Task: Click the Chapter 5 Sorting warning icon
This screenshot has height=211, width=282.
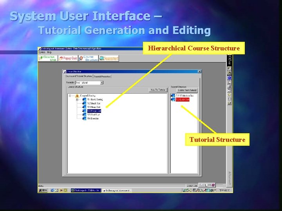Action: pyautogui.click(x=77, y=96)
